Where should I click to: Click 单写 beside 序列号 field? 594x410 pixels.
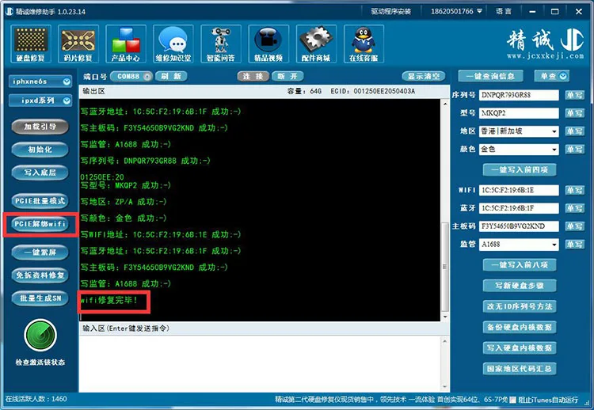point(574,95)
